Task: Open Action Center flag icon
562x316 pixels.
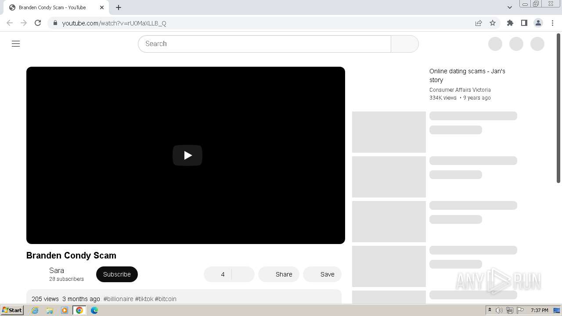Action: [520, 310]
